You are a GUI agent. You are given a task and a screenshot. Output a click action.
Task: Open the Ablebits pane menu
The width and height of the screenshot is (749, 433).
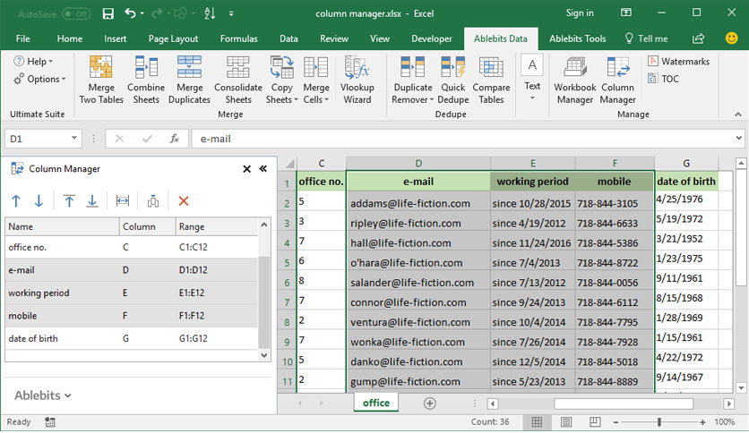[43, 395]
